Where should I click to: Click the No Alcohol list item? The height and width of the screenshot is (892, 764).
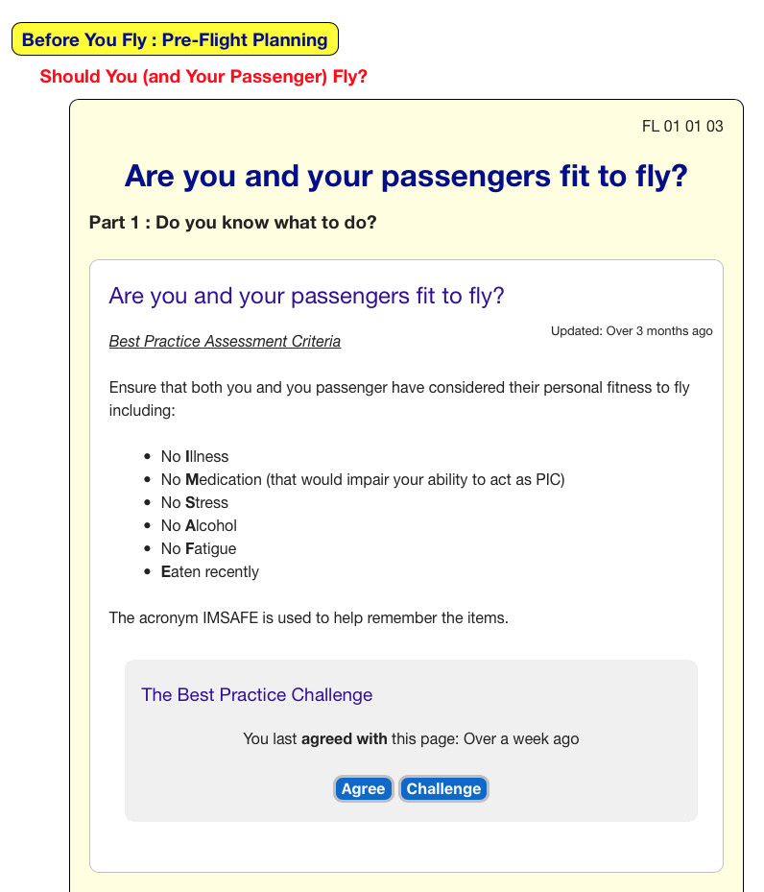(x=199, y=526)
